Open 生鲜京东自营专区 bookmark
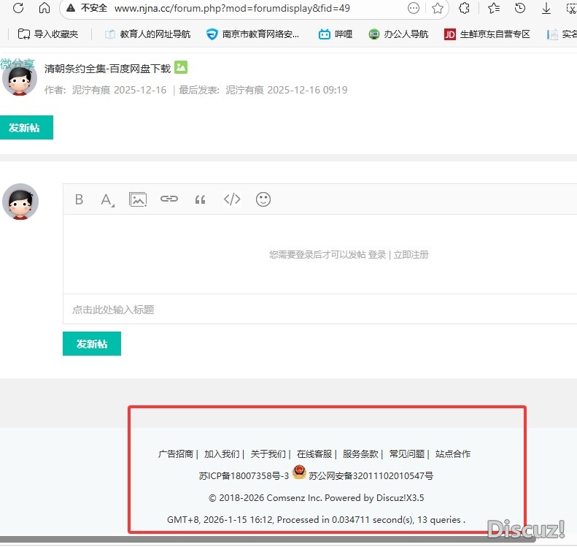This screenshot has height=547, width=577. pos(487,34)
